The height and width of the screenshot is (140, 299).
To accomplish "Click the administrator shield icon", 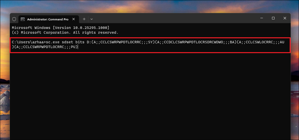I will pyautogui.click(x=14, y=19).
